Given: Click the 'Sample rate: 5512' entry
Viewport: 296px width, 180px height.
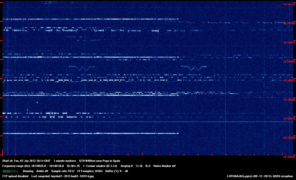Looking at the screenshot, I should tap(63, 171).
